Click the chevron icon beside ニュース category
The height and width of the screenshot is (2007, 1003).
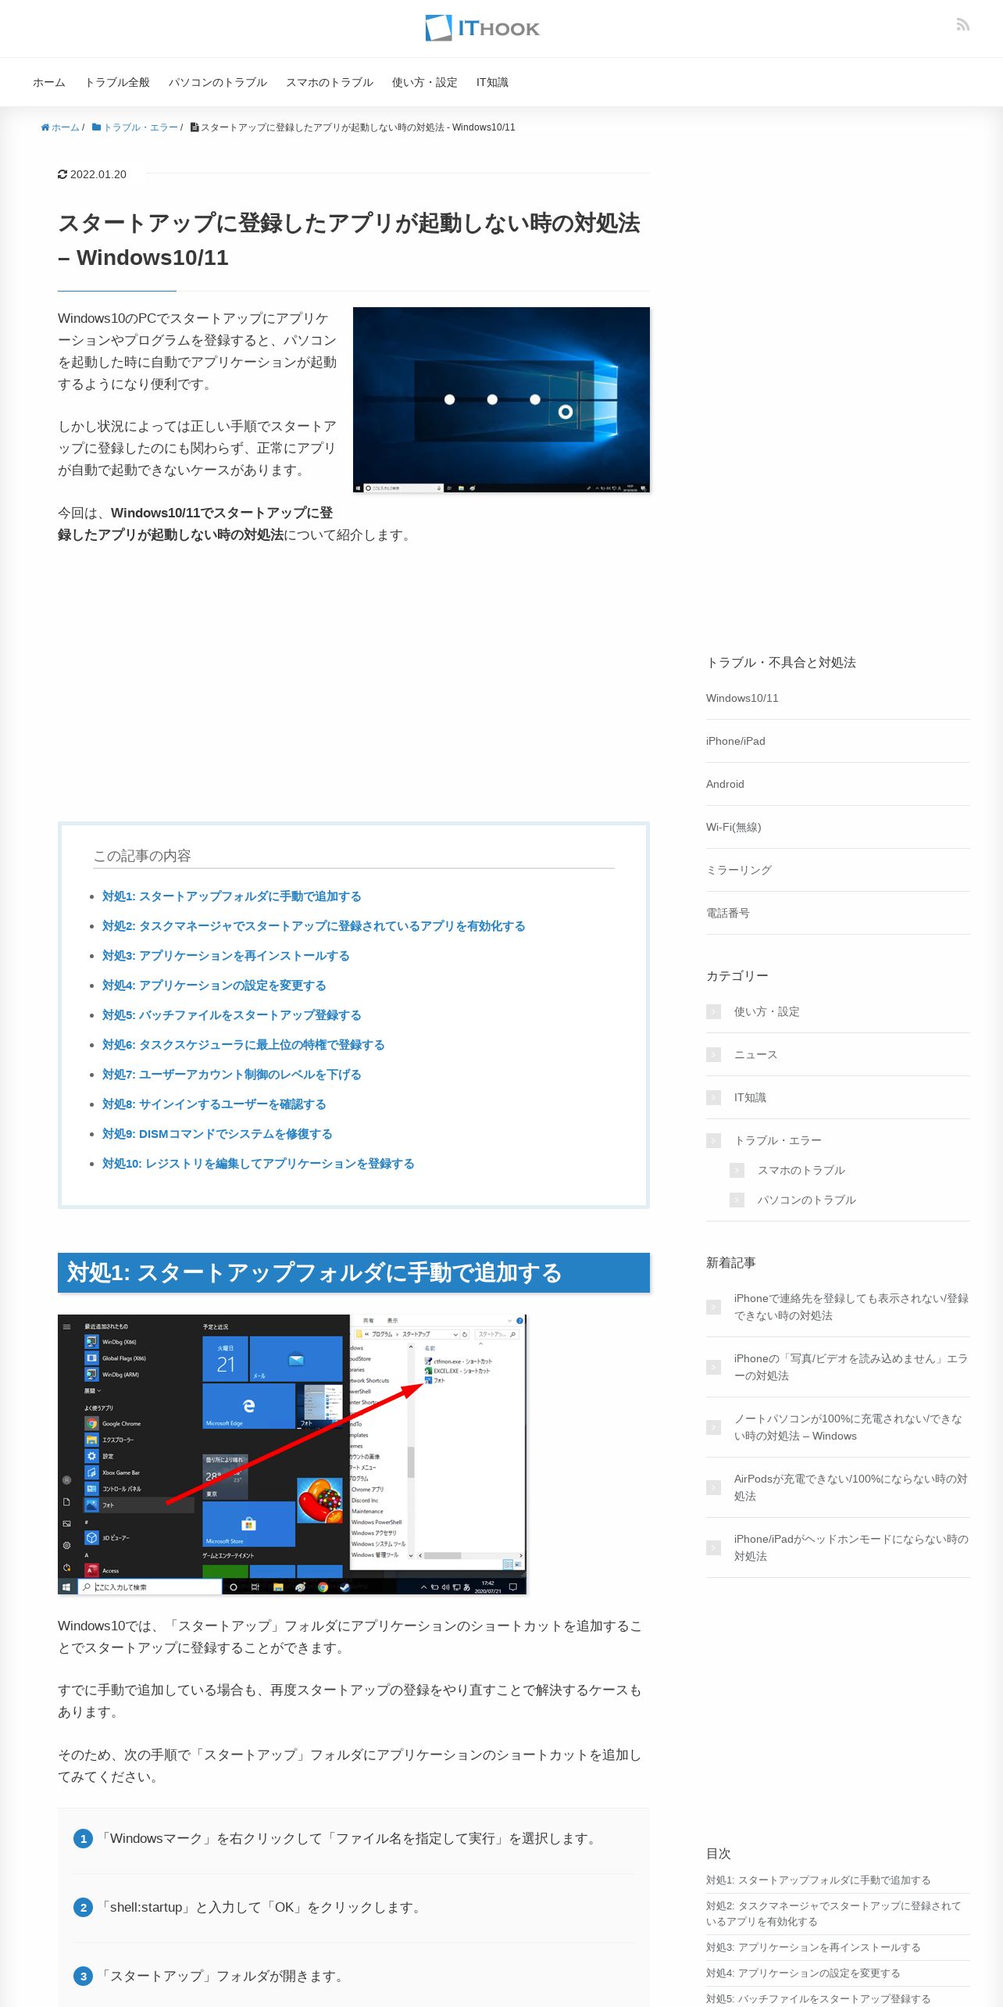[713, 1054]
